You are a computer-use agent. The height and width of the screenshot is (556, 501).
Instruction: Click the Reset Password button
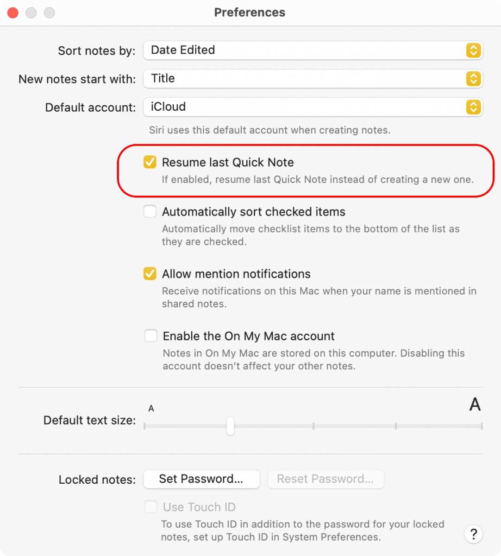(326, 479)
